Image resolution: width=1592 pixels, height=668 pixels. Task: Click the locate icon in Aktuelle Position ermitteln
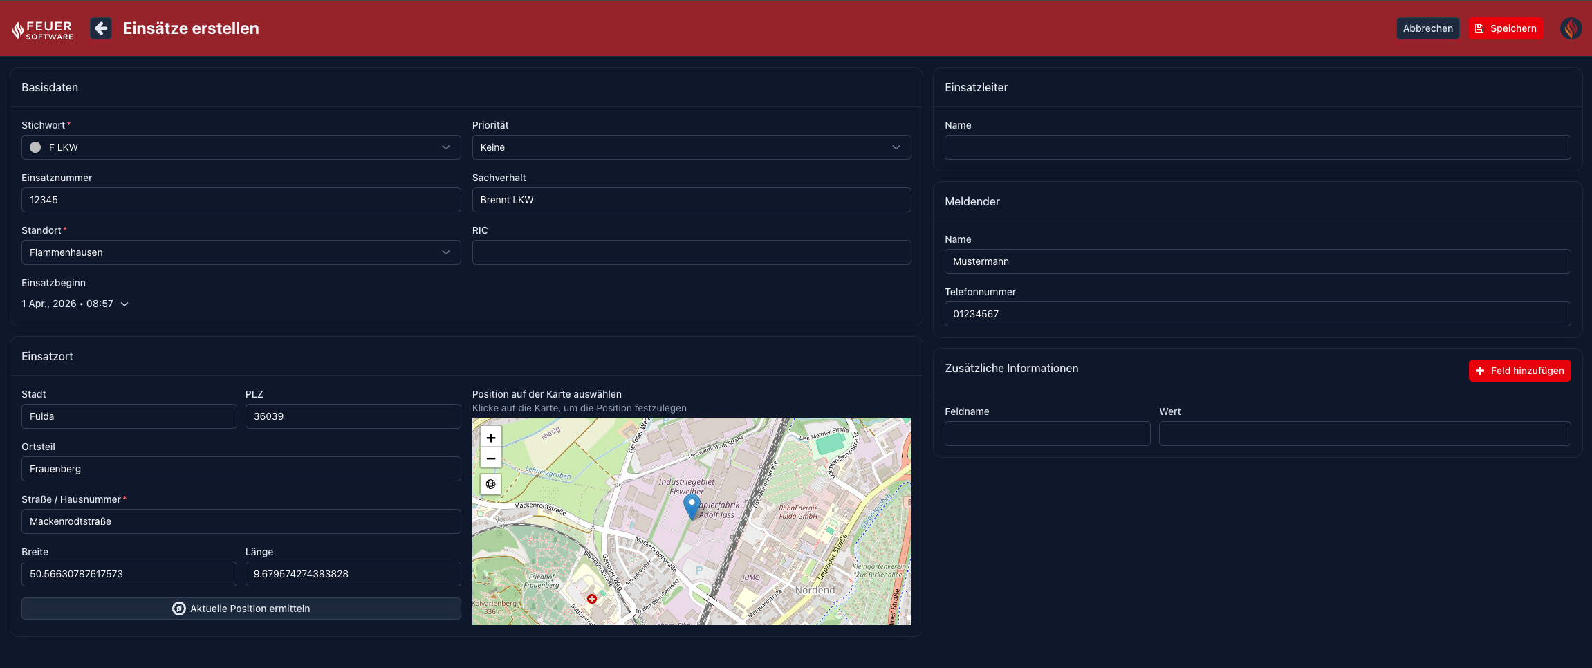[178, 609]
